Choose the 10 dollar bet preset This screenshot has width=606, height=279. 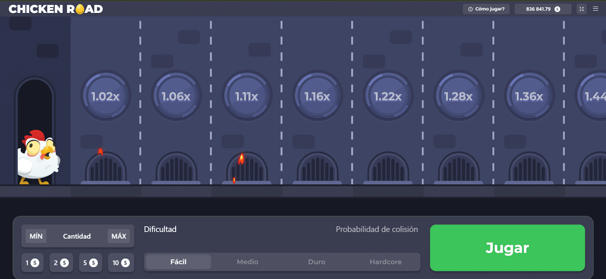pos(121,263)
